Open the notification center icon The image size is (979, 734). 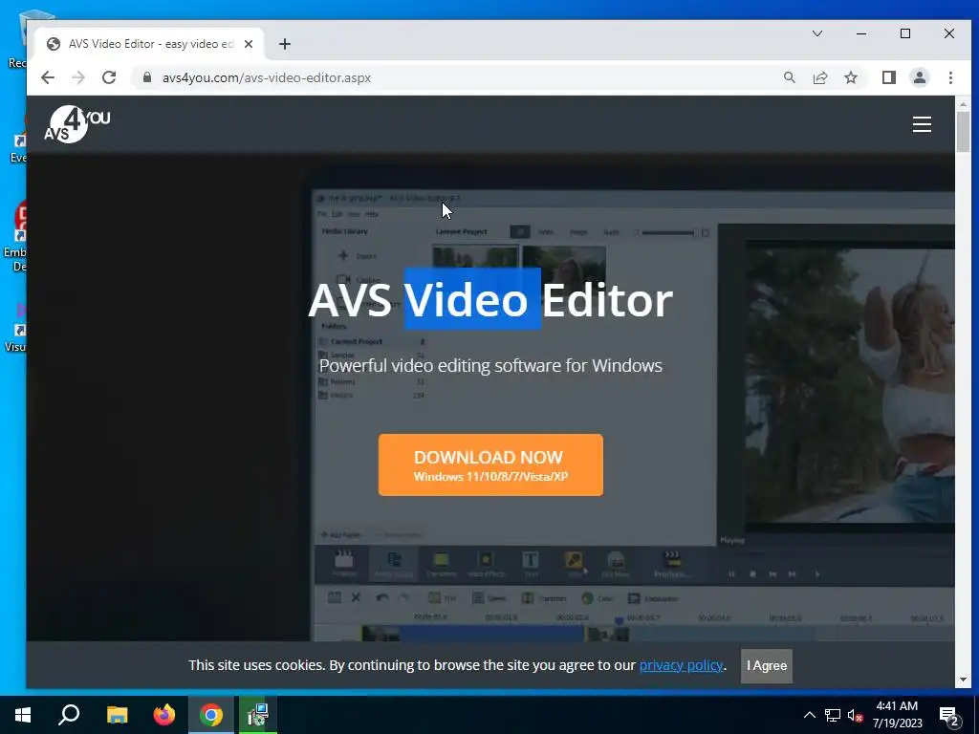tap(949, 716)
